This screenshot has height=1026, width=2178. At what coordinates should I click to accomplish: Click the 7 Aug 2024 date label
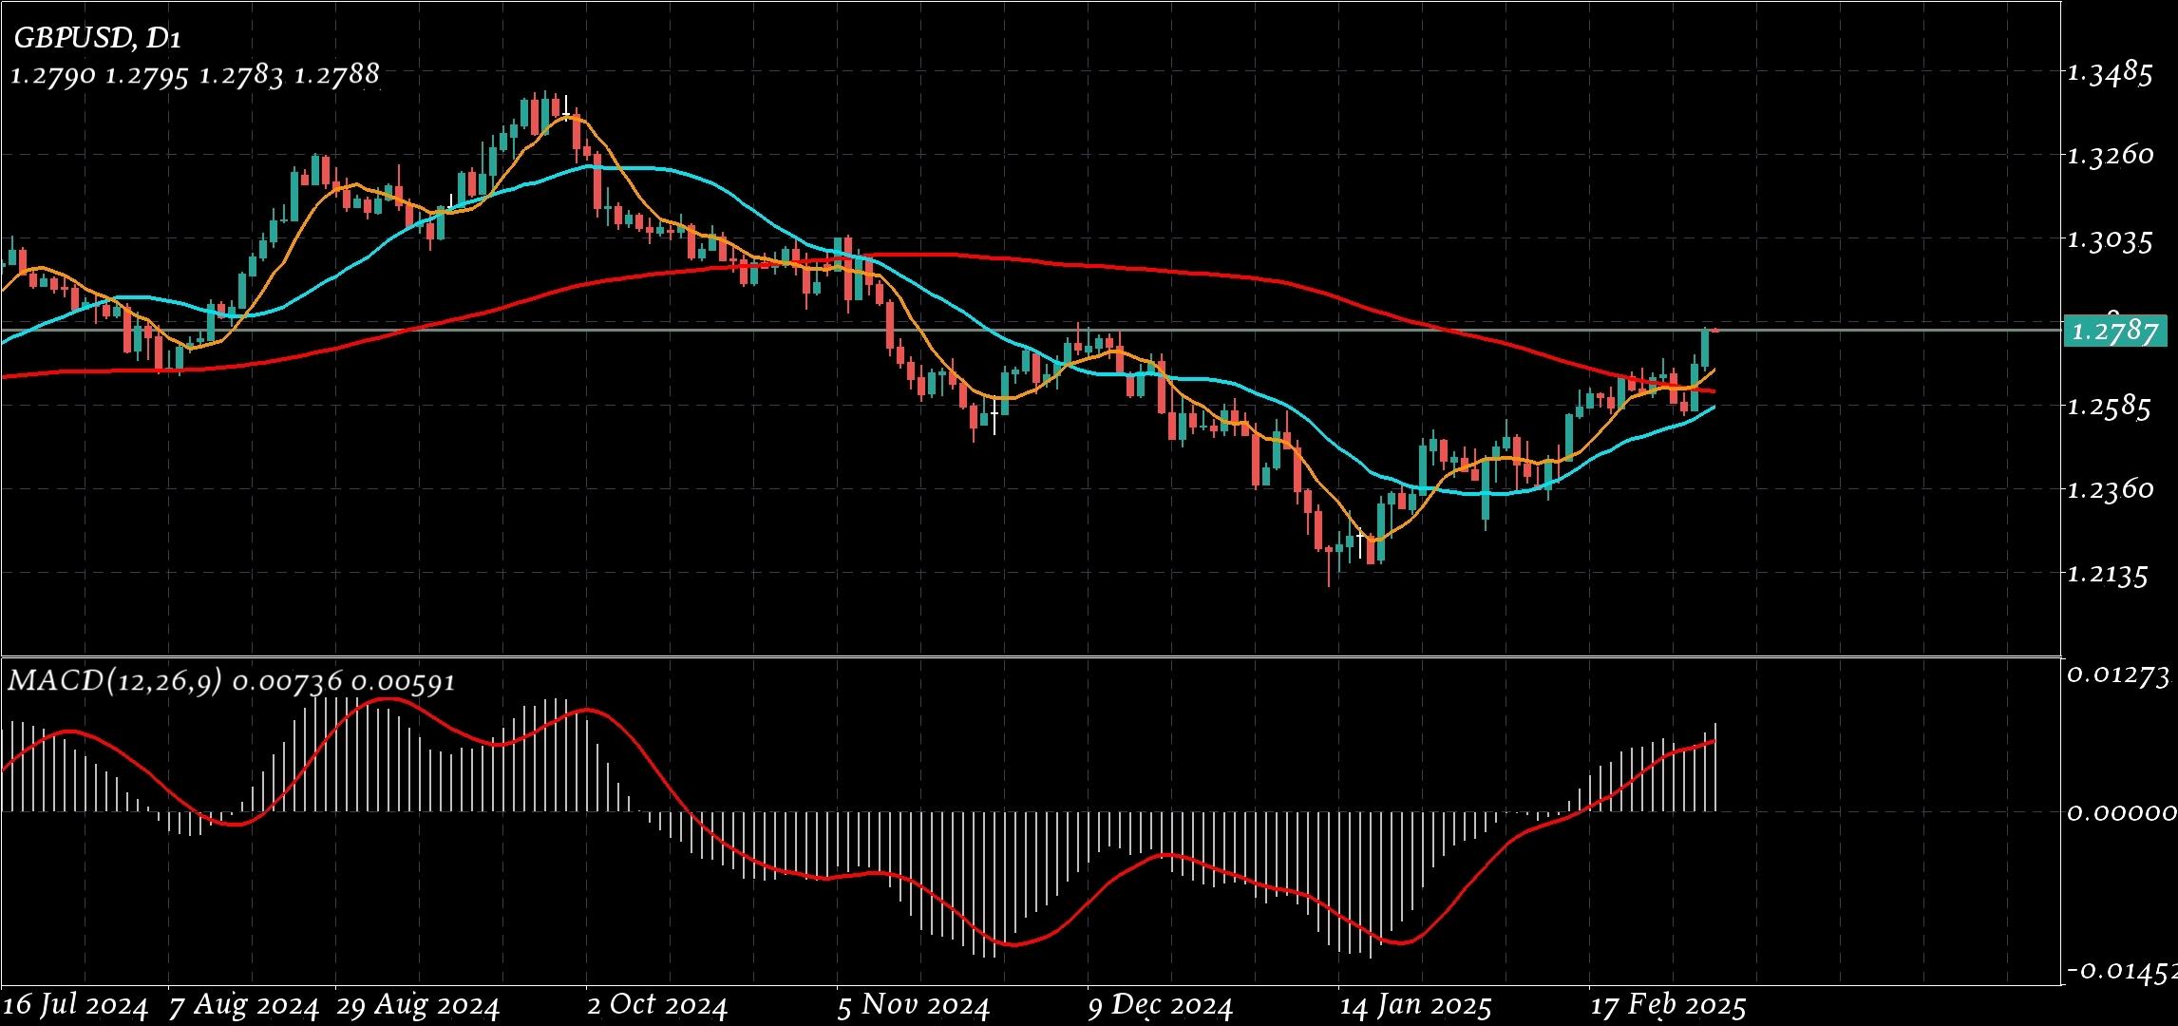tap(243, 1005)
